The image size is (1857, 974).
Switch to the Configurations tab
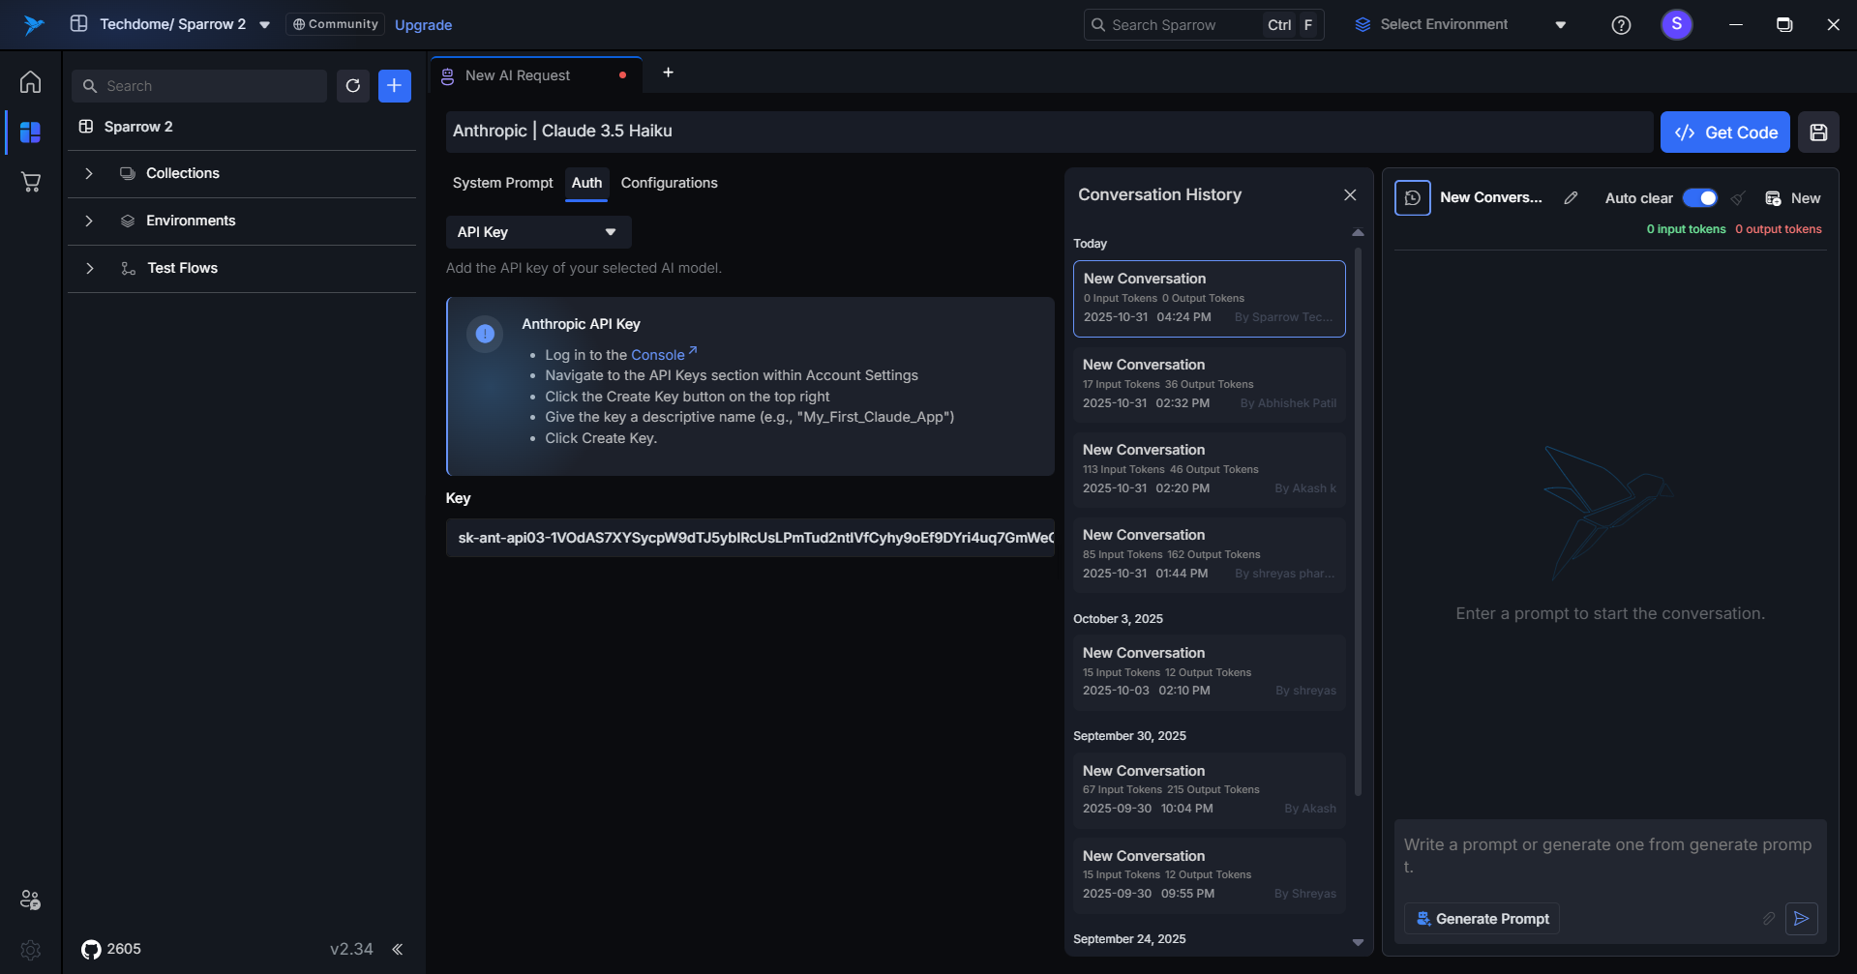pyautogui.click(x=669, y=183)
